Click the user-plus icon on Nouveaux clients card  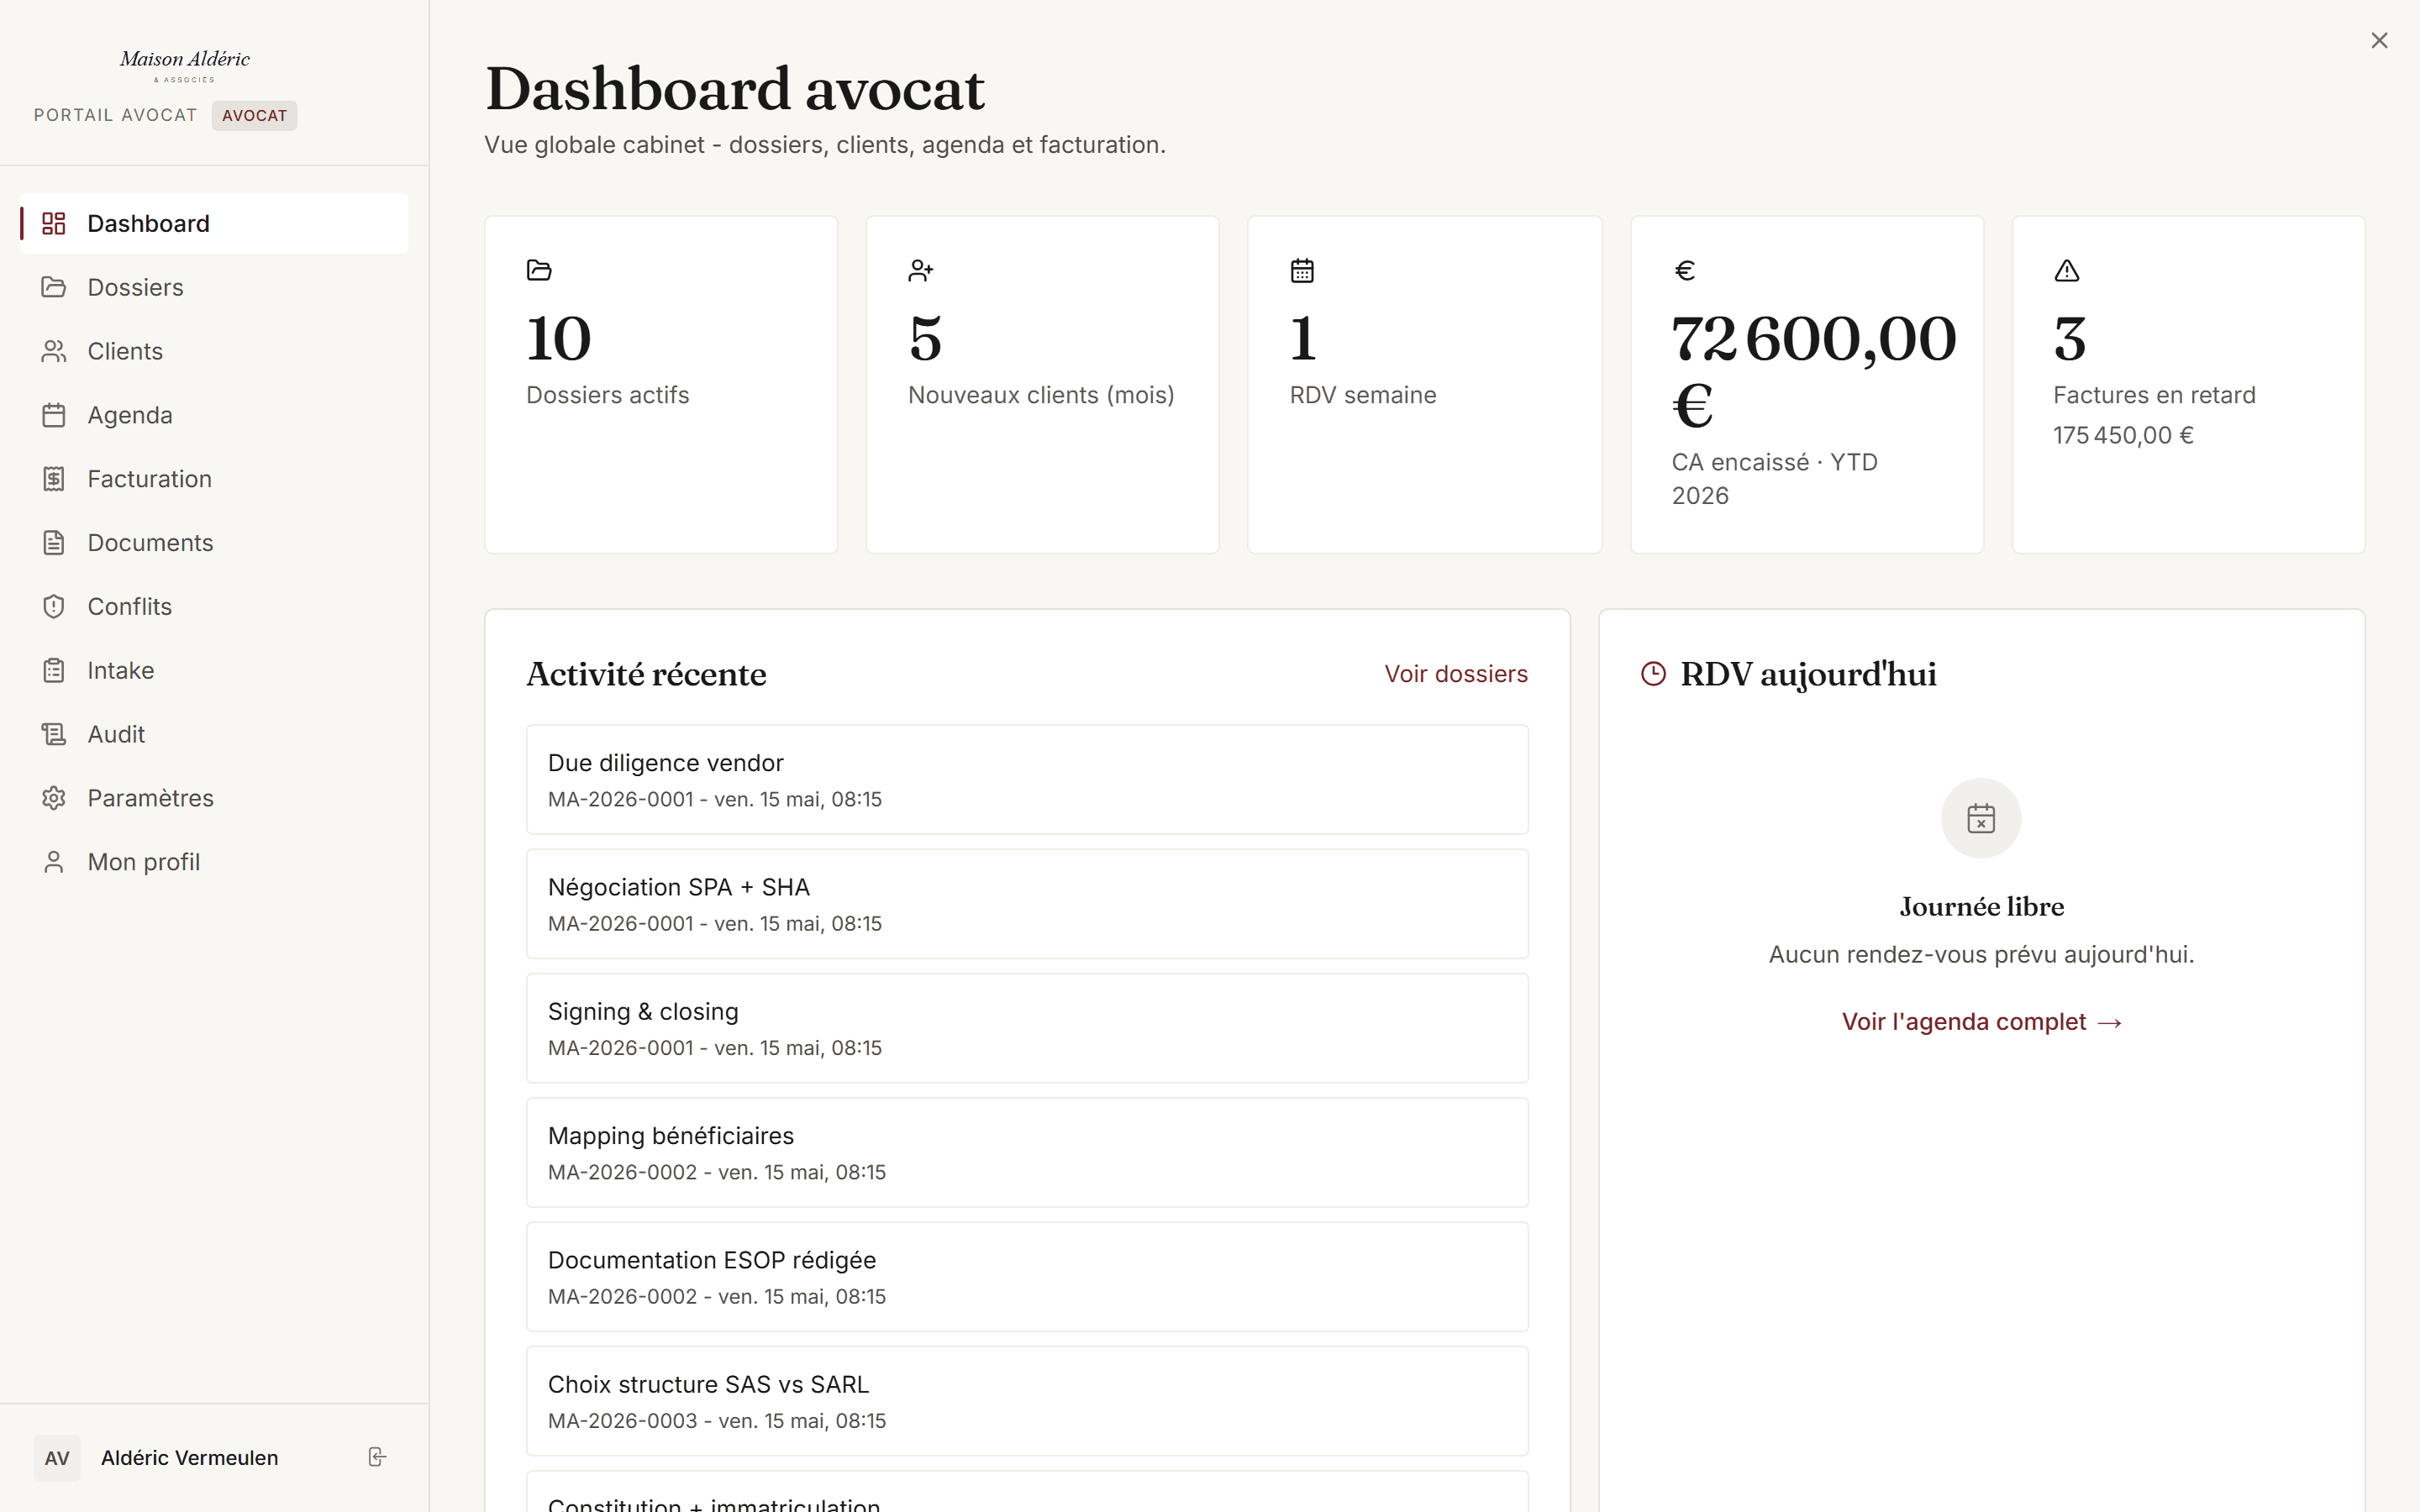921,270
